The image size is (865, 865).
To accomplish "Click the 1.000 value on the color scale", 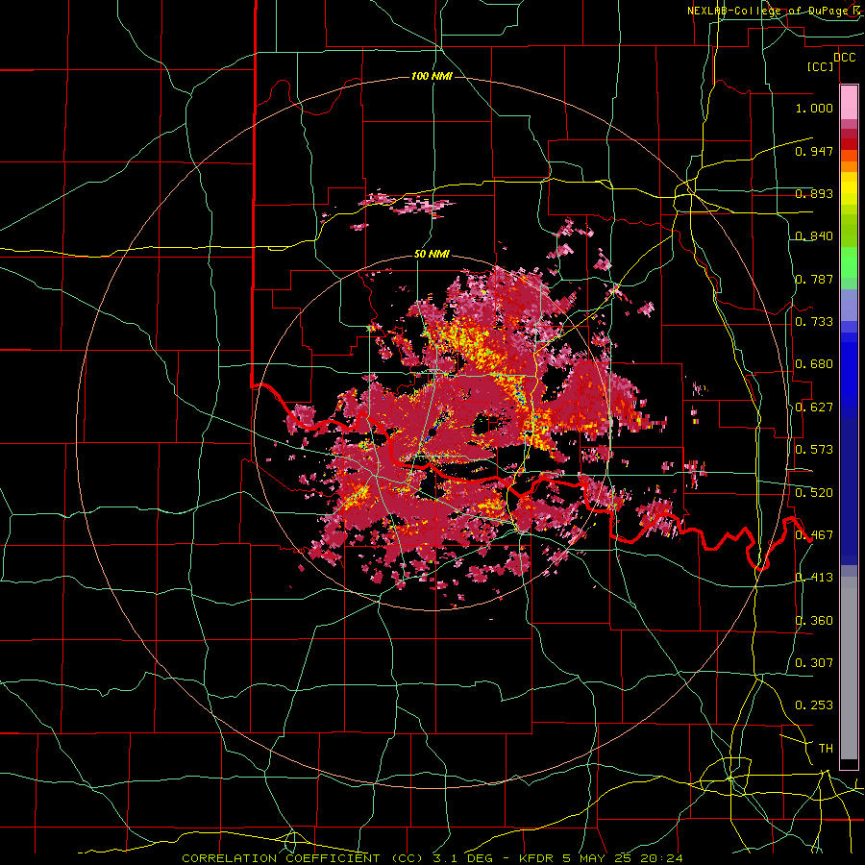I will [814, 108].
